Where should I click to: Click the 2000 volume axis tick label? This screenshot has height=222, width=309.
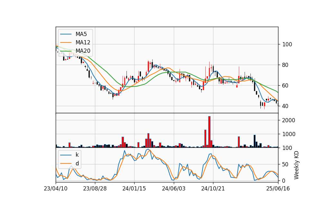[x=289, y=120]
